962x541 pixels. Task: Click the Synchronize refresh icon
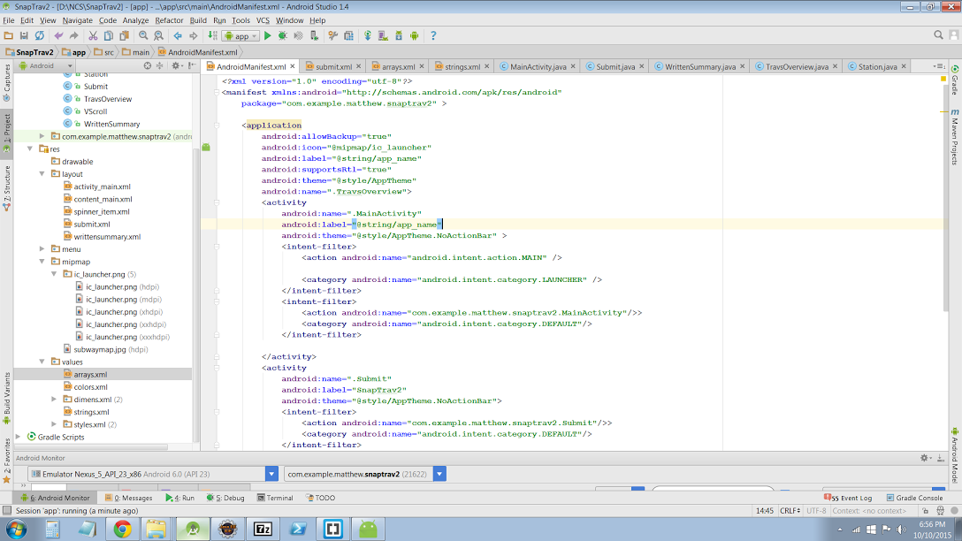coord(40,36)
